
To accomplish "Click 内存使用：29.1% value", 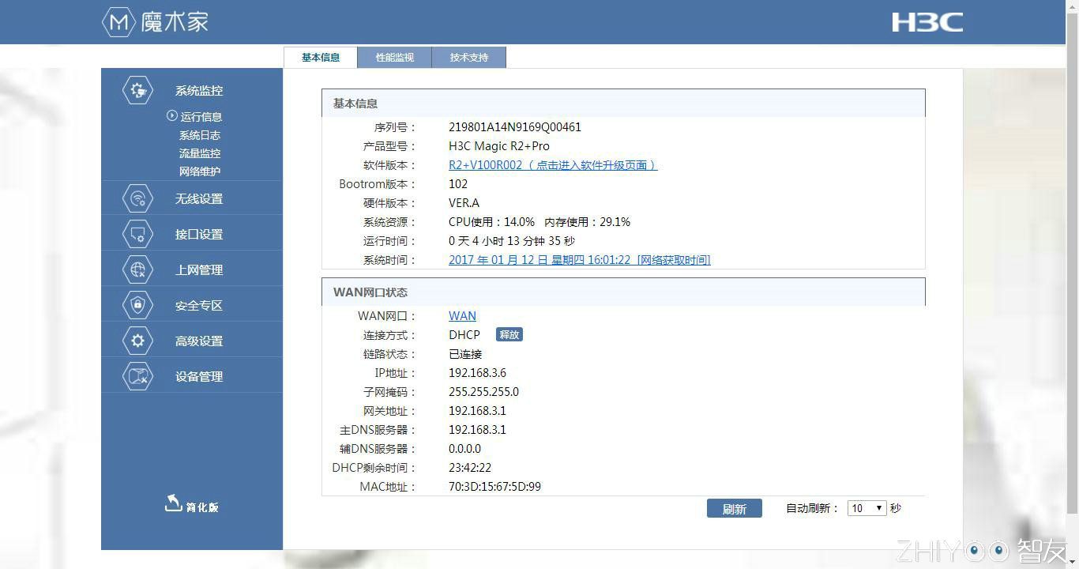I will coord(588,222).
